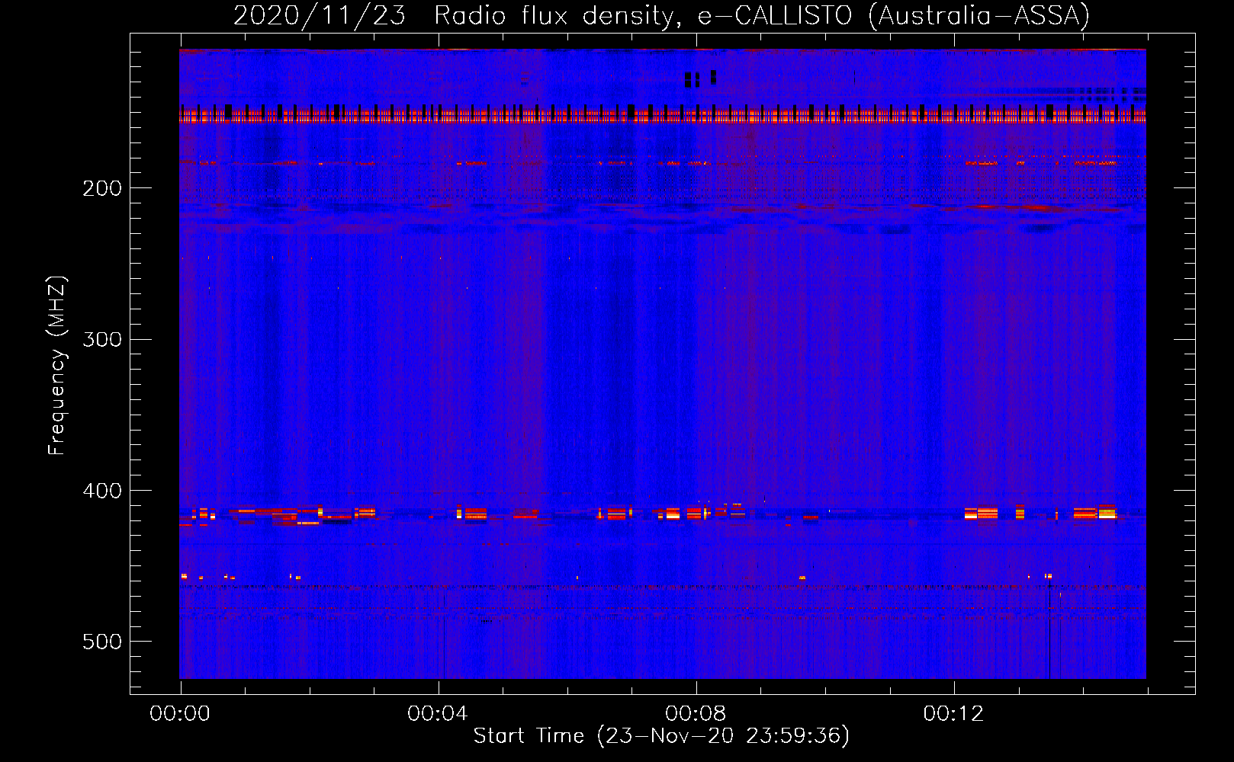Click the 00:08 time tick label
1234x762 pixels.
696,714
